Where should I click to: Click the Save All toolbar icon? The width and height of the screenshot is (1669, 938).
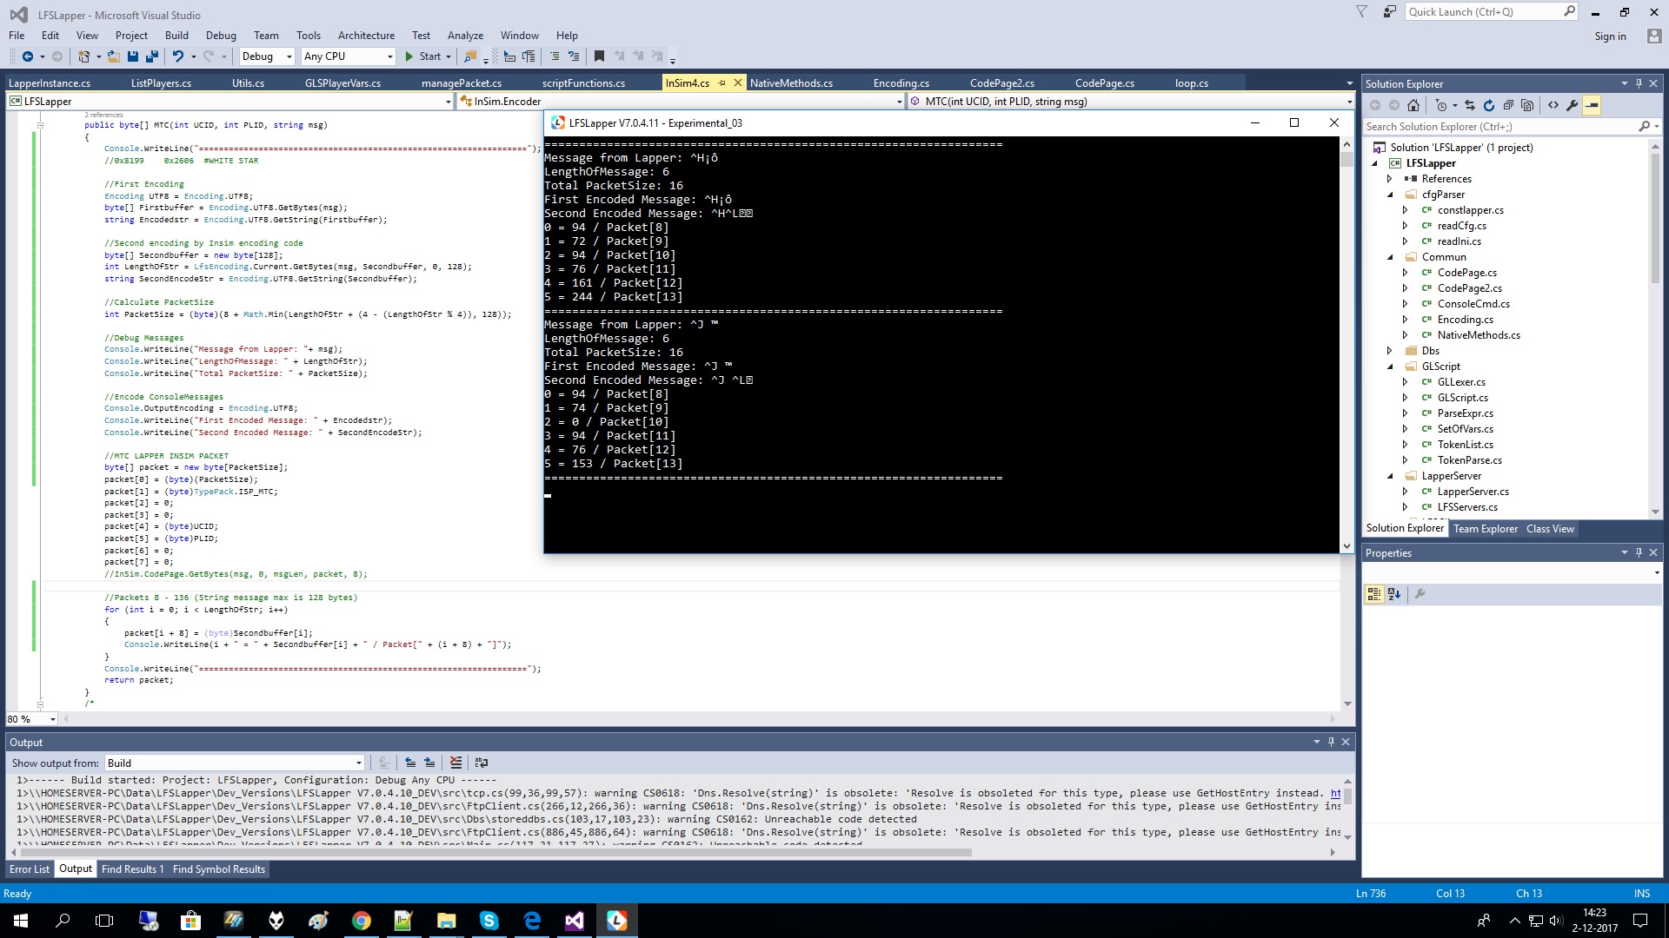point(152,56)
